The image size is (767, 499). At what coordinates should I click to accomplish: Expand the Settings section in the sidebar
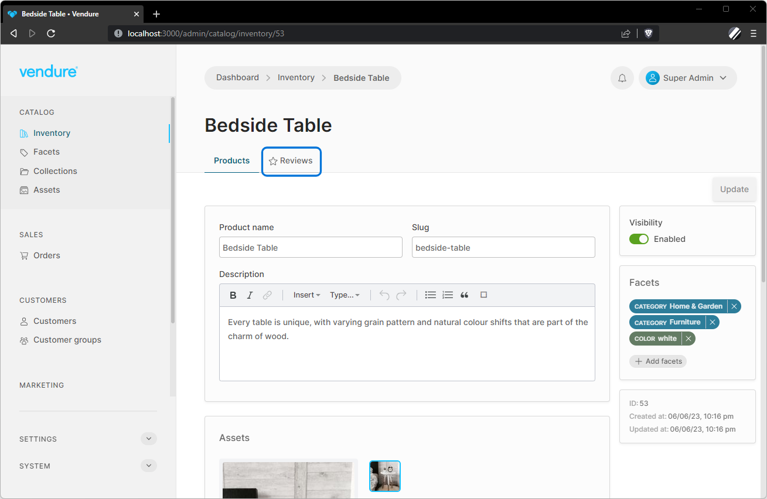tap(148, 438)
